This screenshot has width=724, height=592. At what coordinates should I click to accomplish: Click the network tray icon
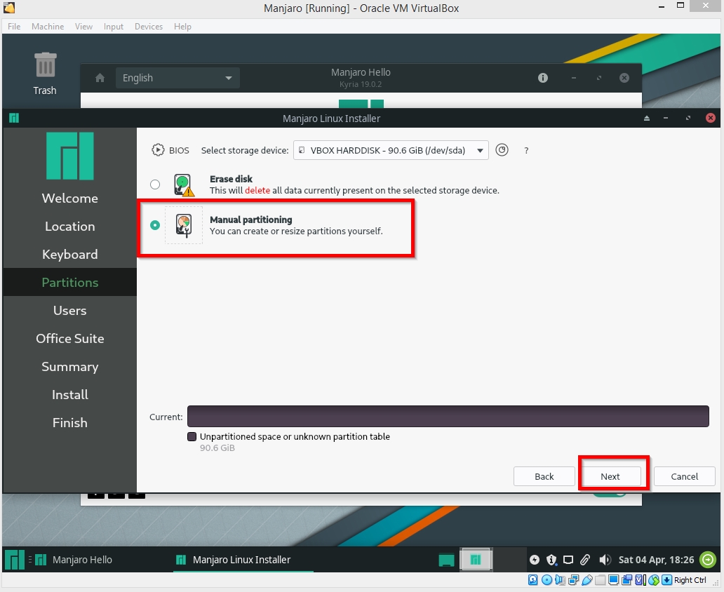568,560
